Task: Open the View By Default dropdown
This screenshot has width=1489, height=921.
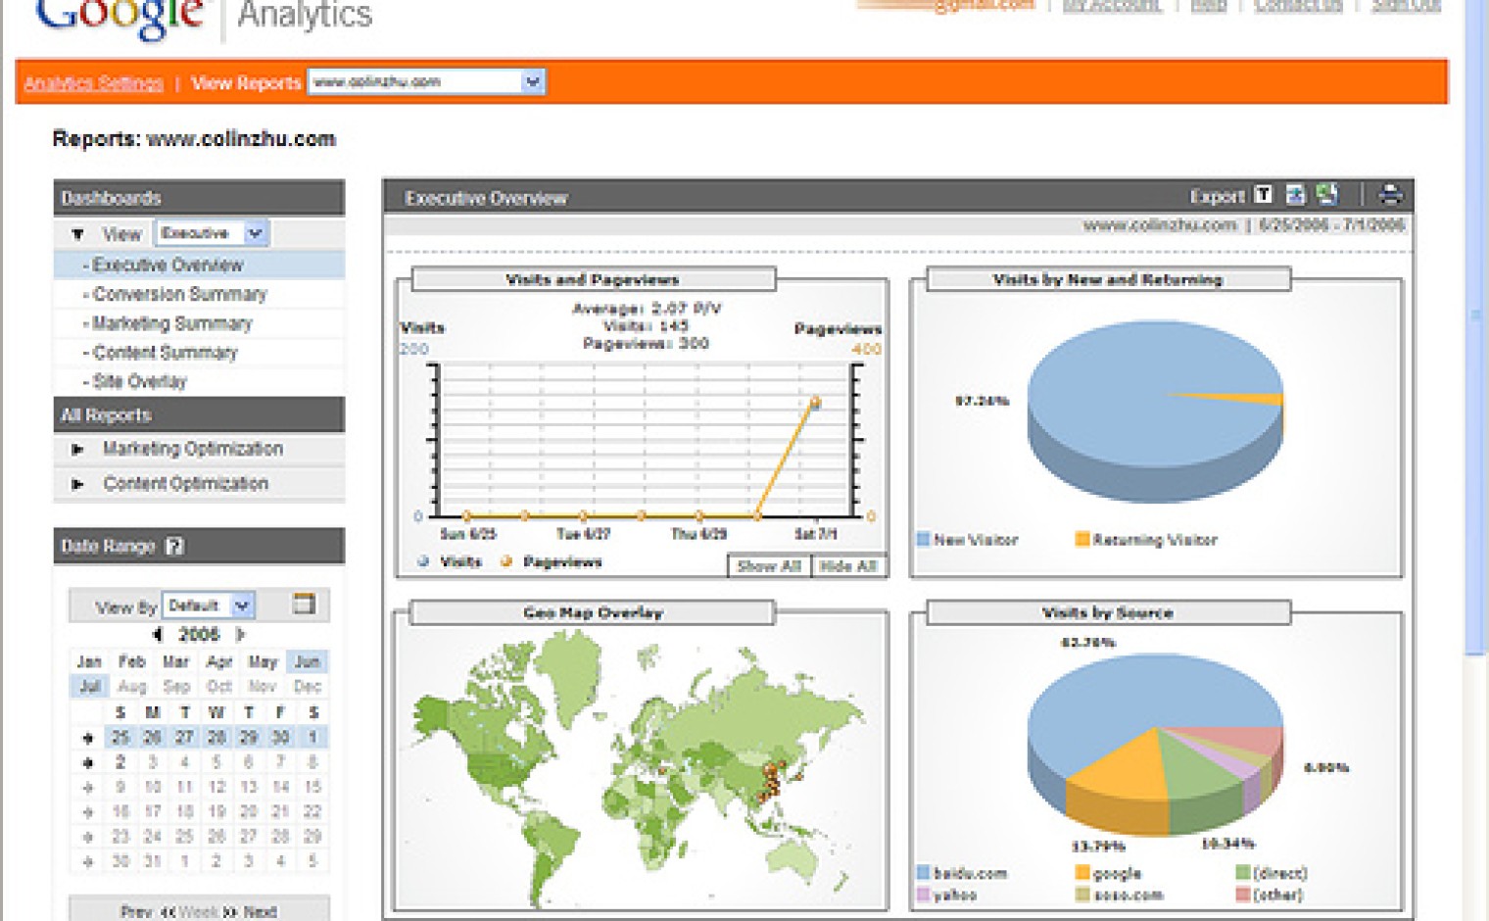Action: coord(210,606)
